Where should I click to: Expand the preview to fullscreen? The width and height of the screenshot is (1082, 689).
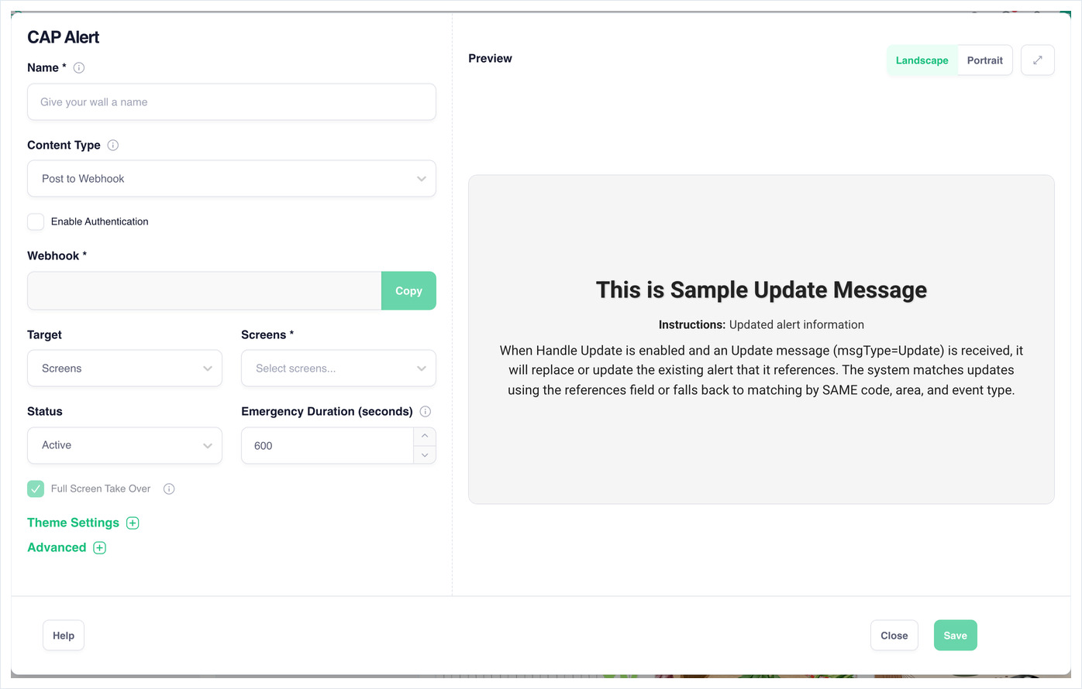(x=1038, y=60)
